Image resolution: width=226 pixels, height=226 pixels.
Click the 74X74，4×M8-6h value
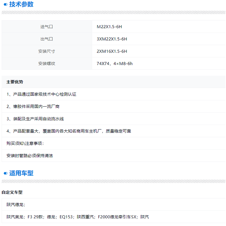click(114, 64)
